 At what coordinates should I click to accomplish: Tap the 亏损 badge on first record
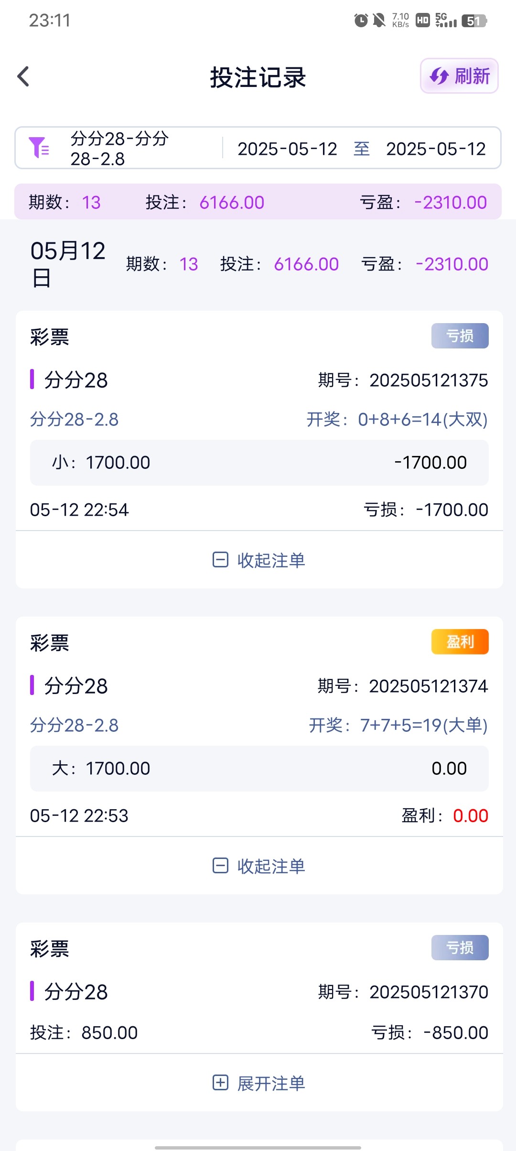tap(460, 336)
